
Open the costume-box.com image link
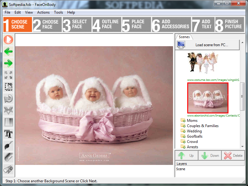tap(213, 80)
